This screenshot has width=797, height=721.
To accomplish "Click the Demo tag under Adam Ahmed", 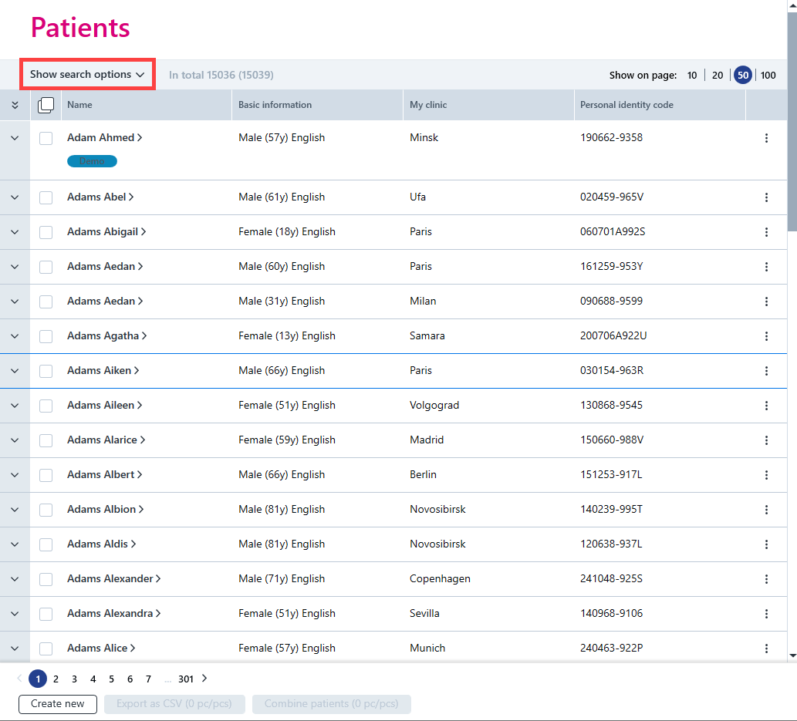I will 92,161.
